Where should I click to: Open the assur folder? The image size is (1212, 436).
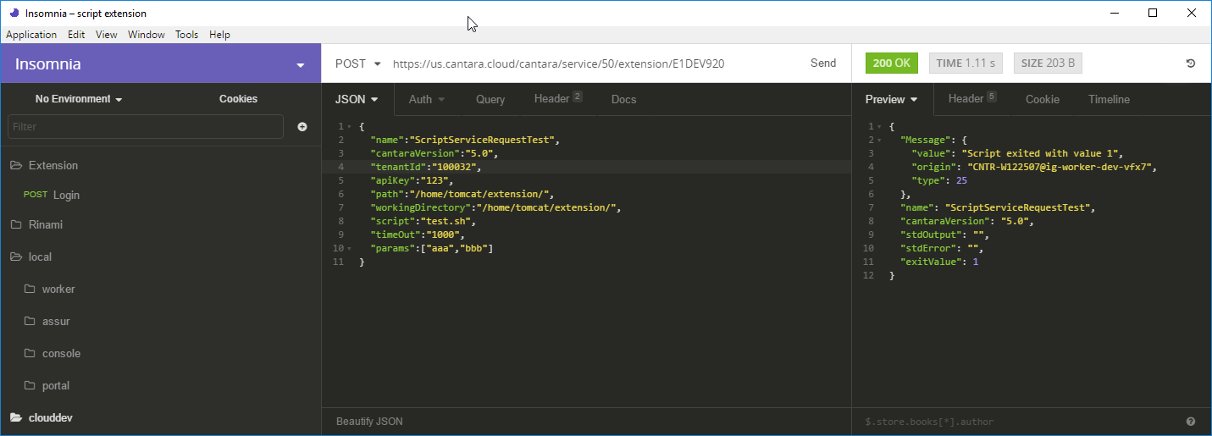[x=56, y=322]
